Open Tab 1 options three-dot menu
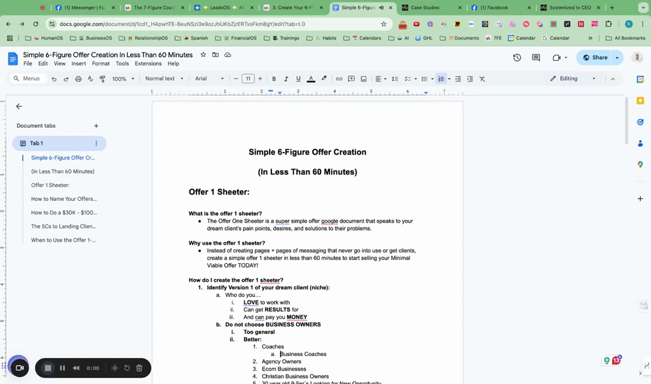The height and width of the screenshot is (384, 651). (97, 143)
